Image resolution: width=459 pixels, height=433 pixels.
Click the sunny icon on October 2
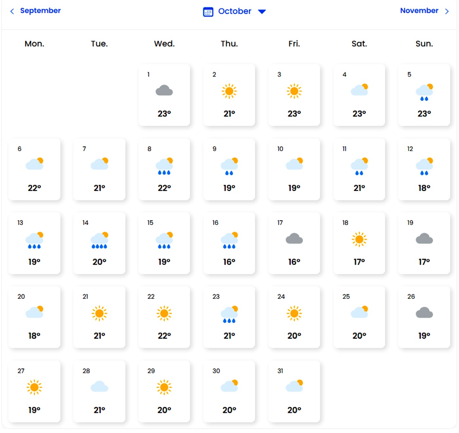[x=229, y=91]
